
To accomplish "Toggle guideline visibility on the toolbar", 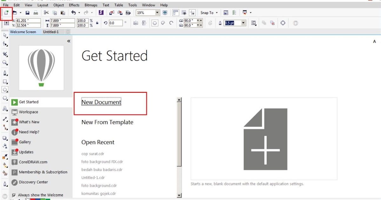I will click(192, 13).
